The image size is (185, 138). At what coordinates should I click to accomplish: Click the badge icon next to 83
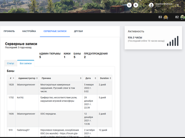(x=166, y=17)
